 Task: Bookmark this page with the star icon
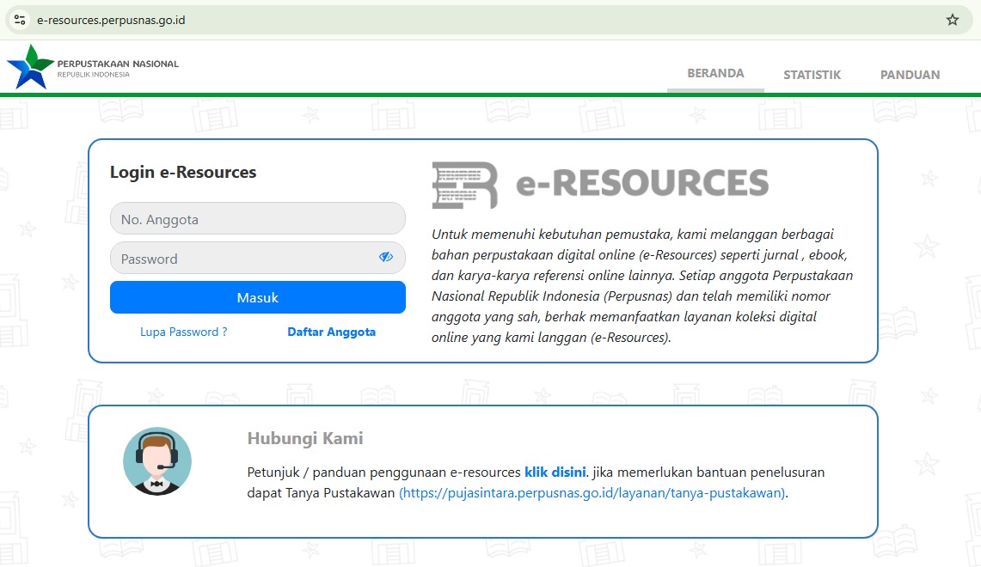point(952,20)
